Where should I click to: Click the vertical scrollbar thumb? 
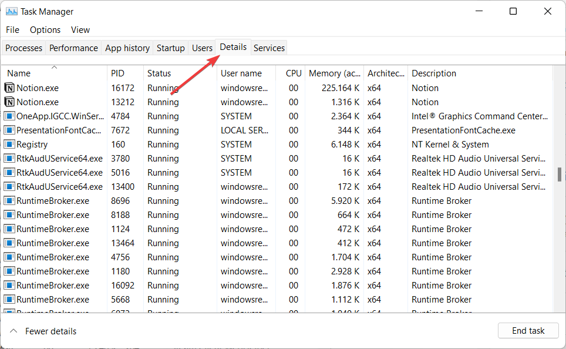point(560,174)
